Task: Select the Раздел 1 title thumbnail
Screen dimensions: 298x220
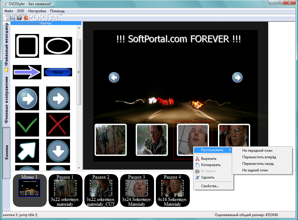Action: [65, 190]
